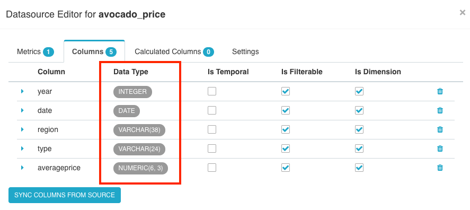Expand averageprice column settings
Viewport: 470px width, 210px height.
pos(22,168)
